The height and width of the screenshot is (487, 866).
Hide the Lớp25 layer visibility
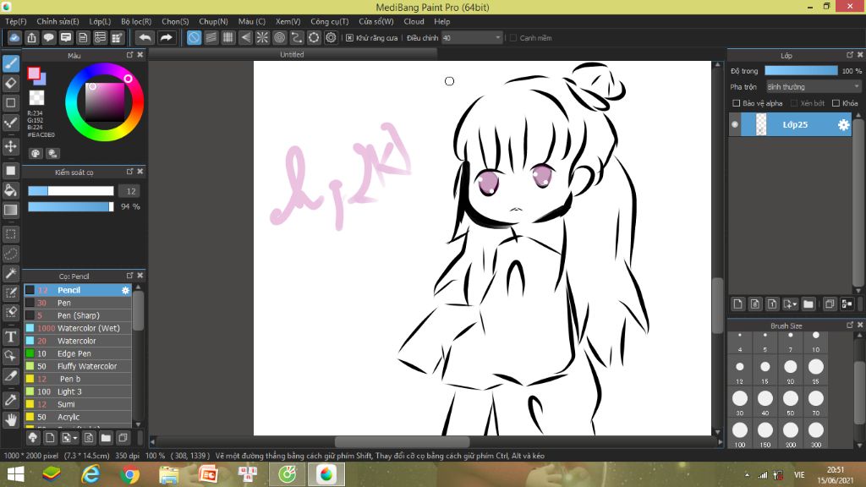coord(735,124)
